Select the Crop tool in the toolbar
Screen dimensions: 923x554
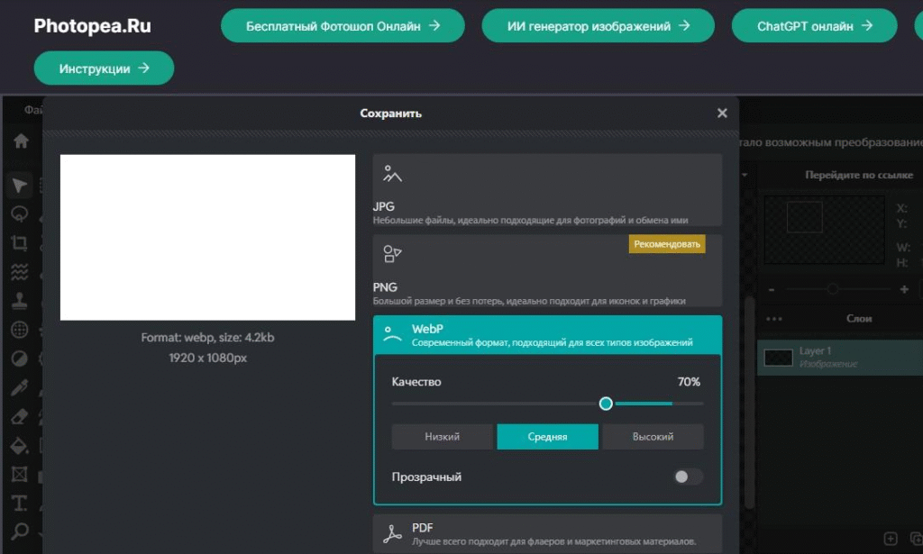click(x=19, y=243)
